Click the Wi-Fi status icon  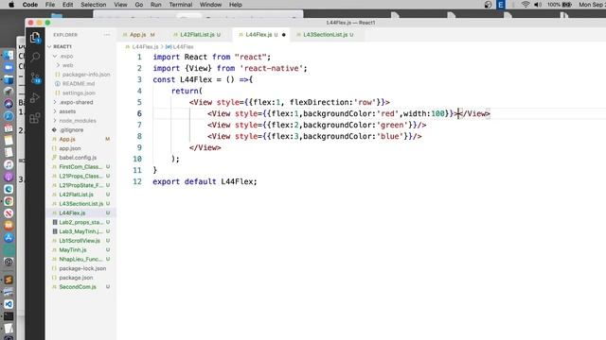(526, 5)
